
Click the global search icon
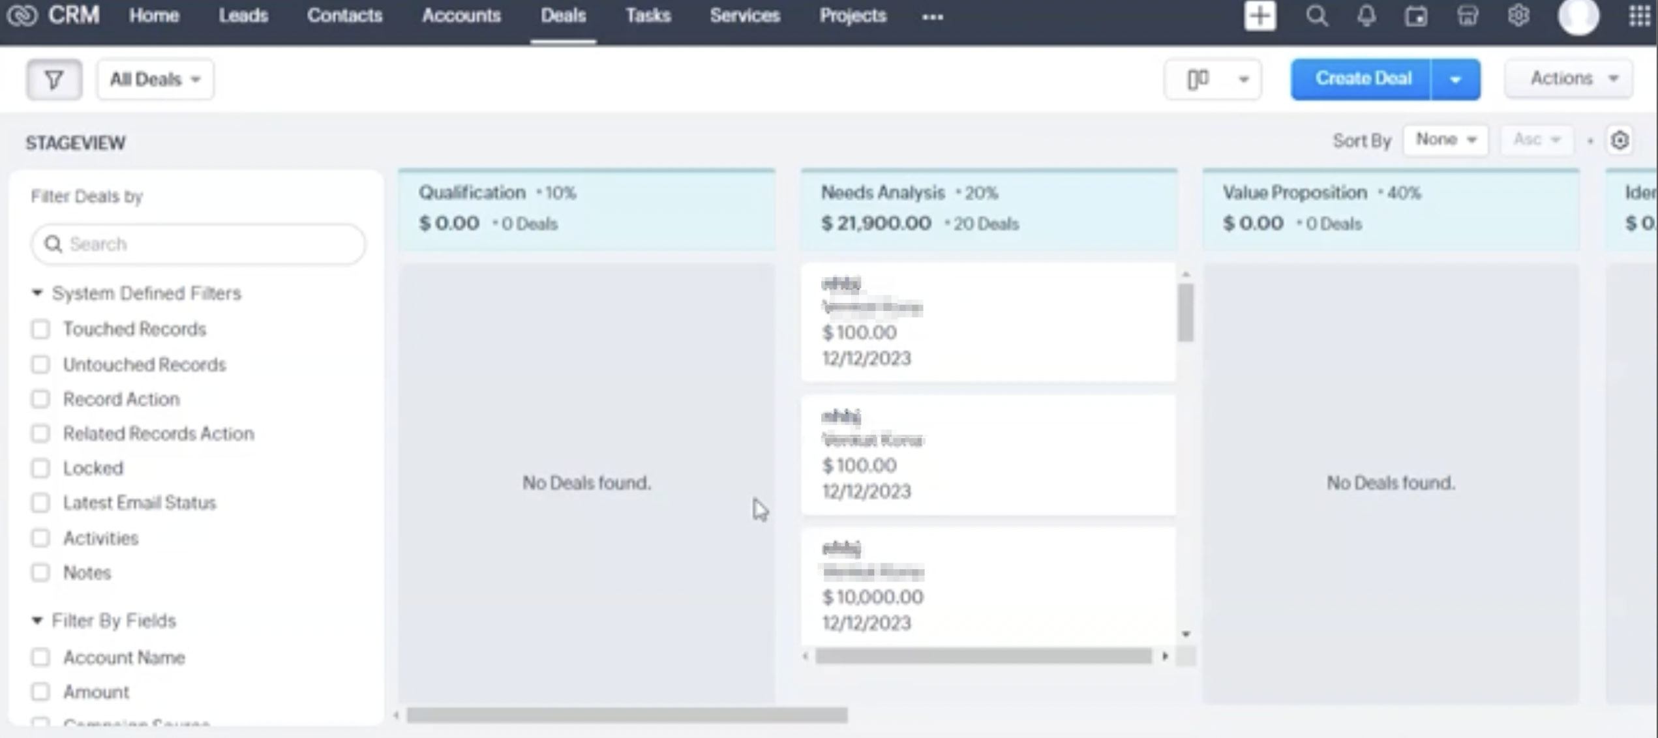click(x=1317, y=16)
